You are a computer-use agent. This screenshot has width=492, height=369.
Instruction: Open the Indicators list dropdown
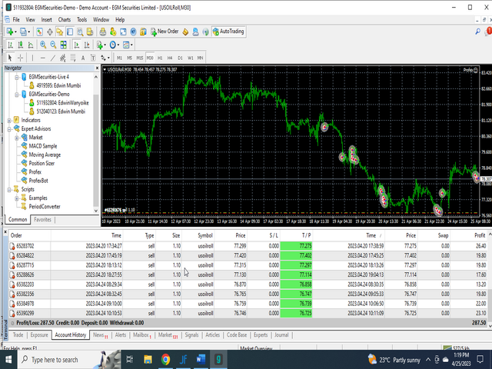pyautogui.click(x=101, y=45)
